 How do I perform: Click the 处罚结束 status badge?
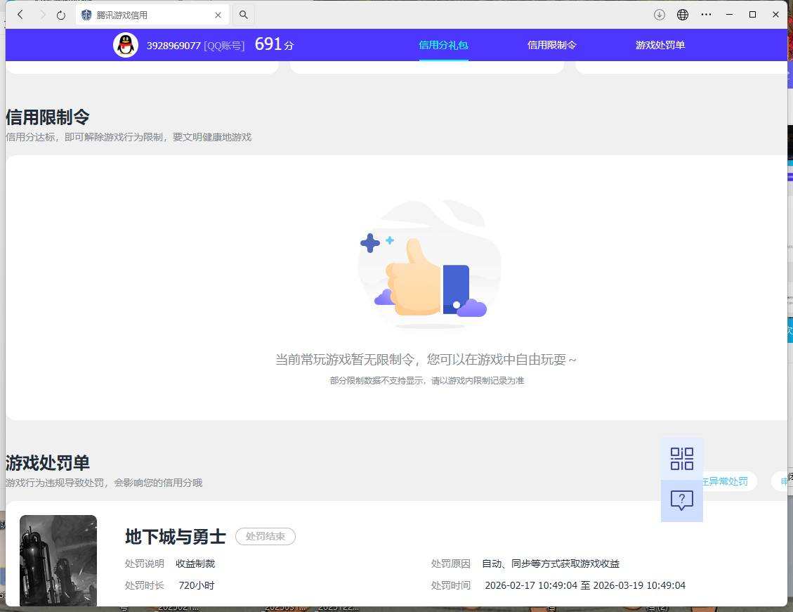[x=266, y=536]
